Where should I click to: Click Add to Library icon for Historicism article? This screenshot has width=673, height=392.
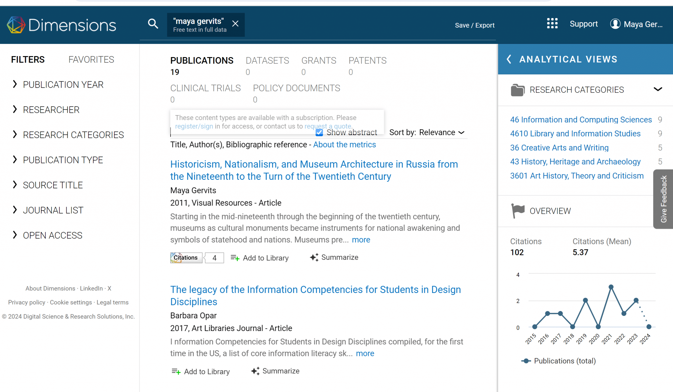(x=235, y=258)
